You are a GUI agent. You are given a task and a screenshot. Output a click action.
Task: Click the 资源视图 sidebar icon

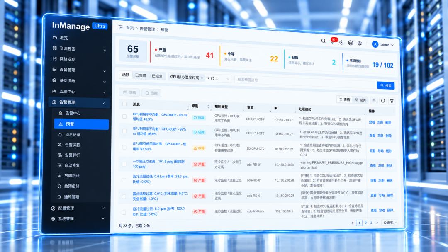55,48
